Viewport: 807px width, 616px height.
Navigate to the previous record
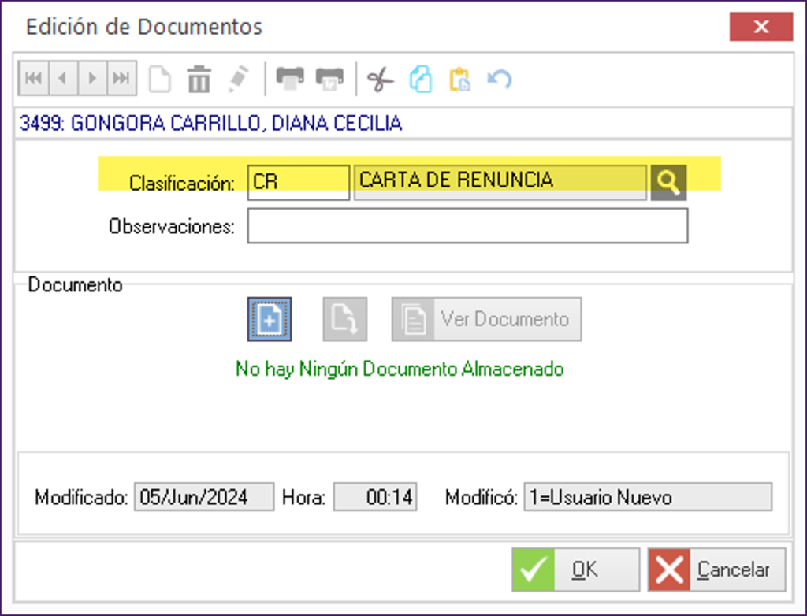pos(62,78)
